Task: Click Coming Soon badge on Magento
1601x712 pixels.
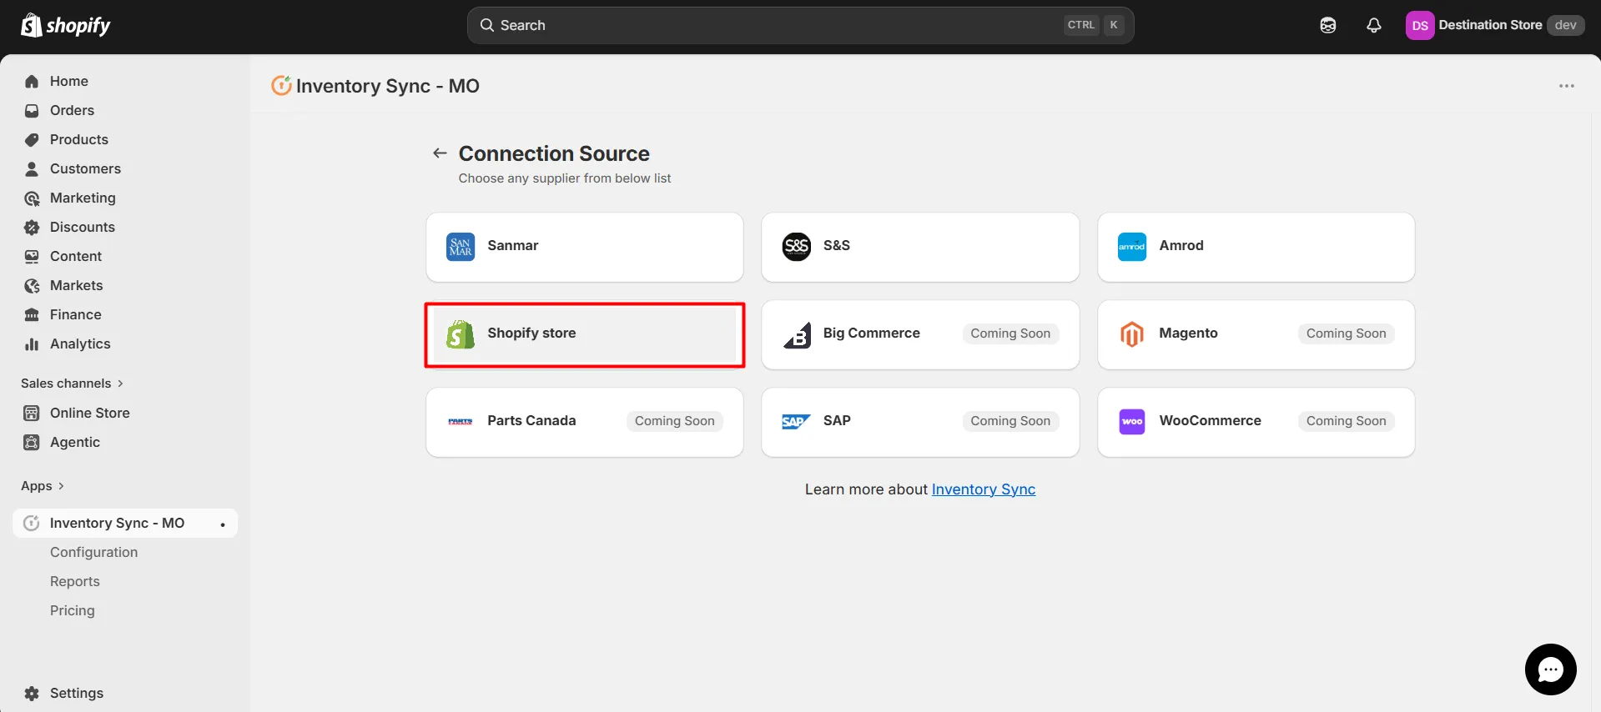Action: [1346, 333]
